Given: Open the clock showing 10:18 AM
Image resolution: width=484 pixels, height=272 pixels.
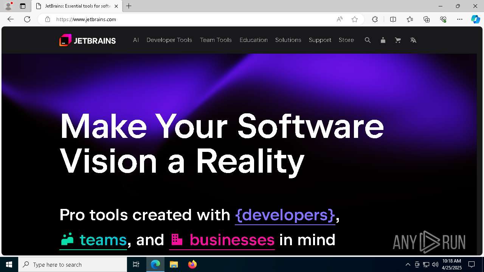Looking at the screenshot, I should pos(452,264).
